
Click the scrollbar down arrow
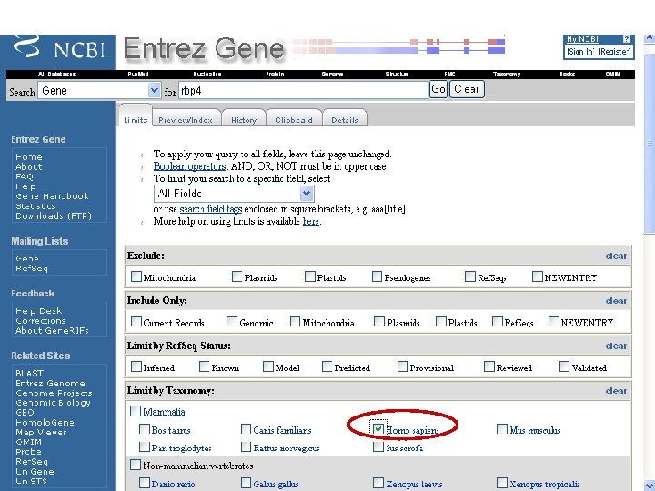coord(650,486)
